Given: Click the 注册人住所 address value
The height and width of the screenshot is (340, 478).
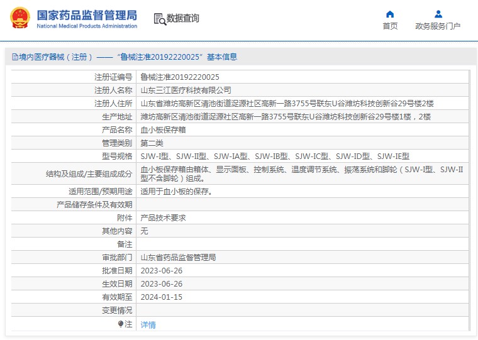Looking at the screenshot, I should (x=287, y=104).
